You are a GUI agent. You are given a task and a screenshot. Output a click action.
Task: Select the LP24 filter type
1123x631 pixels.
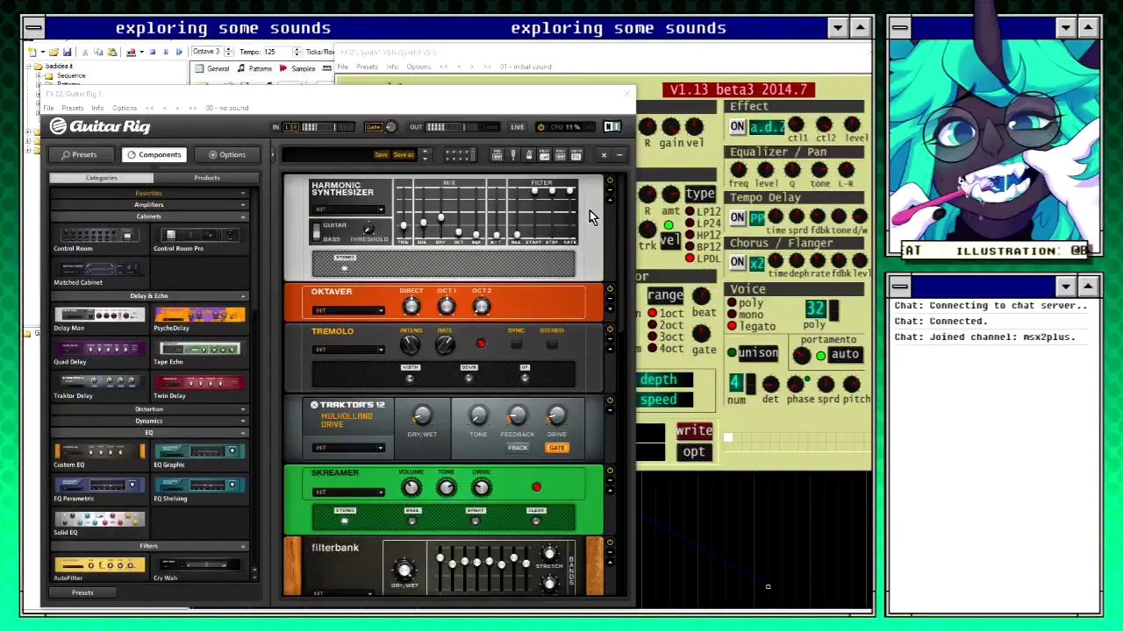click(690, 223)
